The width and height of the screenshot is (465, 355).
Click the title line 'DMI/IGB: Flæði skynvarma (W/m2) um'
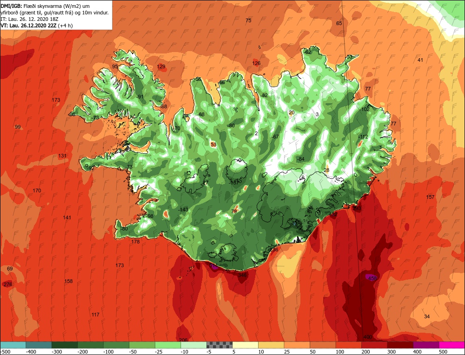pos(46,6)
